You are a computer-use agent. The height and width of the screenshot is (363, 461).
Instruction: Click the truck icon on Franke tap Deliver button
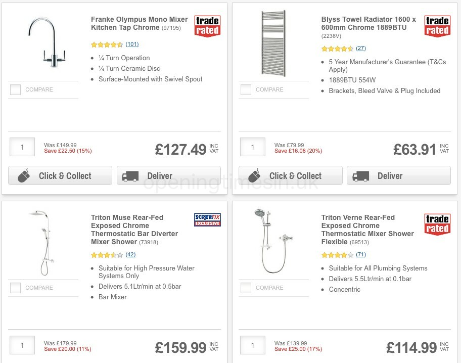(130, 175)
